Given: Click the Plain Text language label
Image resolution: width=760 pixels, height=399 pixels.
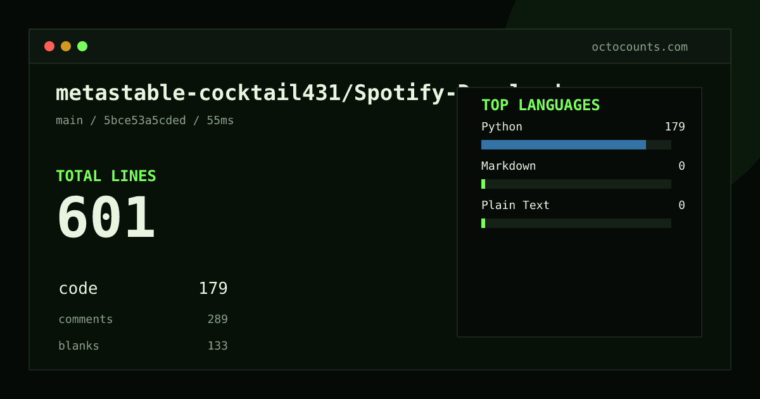Looking at the screenshot, I should pyautogui.click(x=516, y=205).
